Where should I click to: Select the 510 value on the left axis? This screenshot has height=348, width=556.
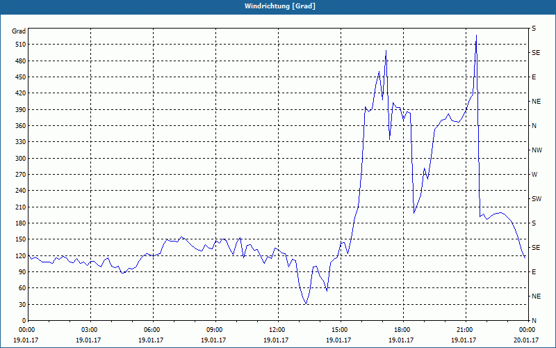pos(21,45)
